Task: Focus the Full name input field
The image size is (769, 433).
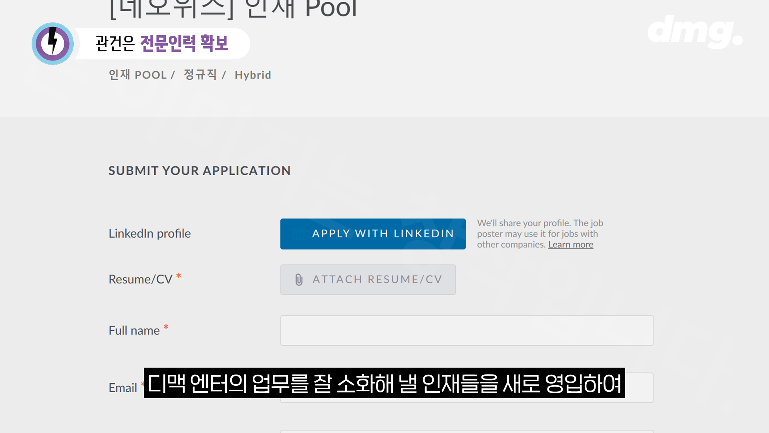Action: coord(467,330)
